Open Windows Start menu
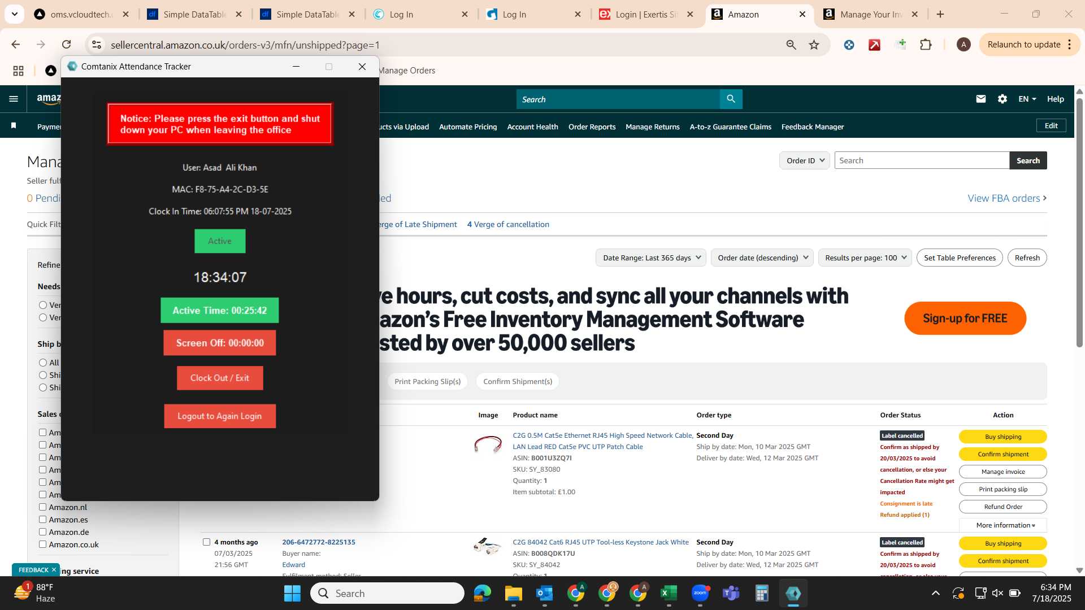Viewport: 1085px width, 610px height. 292,593
